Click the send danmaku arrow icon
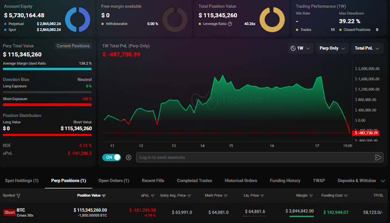390x223 pixels. click(x=378, y=157)
